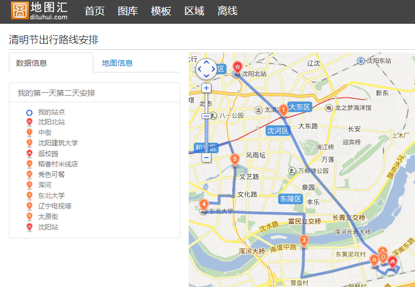415x287 pixels.
Task: Pan the map up with the compass arrow
Action: pos(206,62)
